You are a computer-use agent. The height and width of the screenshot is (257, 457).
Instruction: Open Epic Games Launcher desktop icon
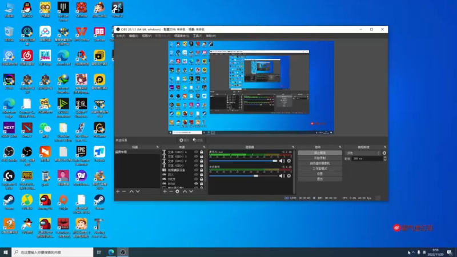81,156
